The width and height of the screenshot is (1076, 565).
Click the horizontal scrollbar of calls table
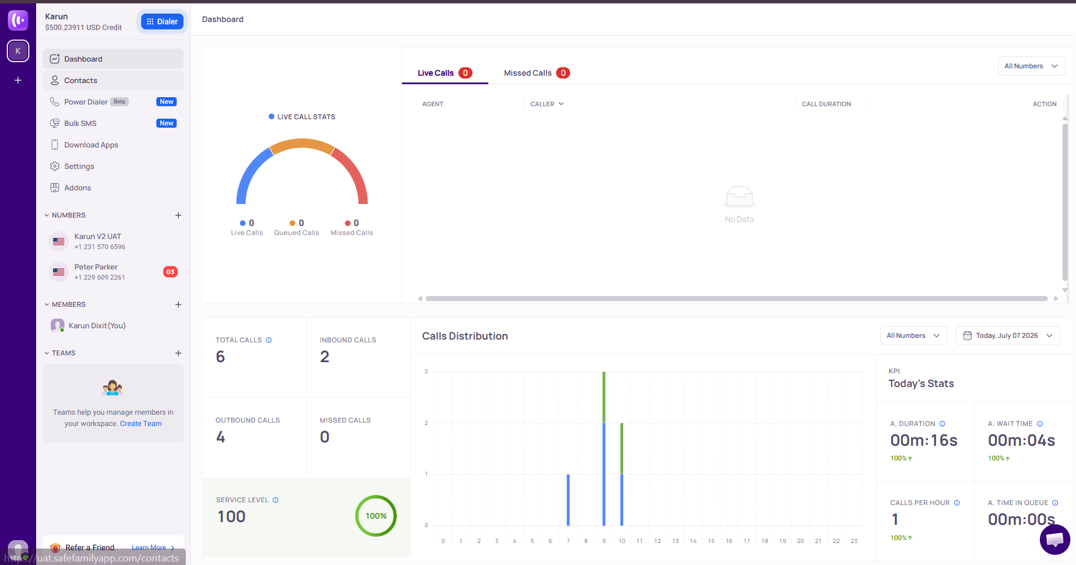click(x=737, y=298)
